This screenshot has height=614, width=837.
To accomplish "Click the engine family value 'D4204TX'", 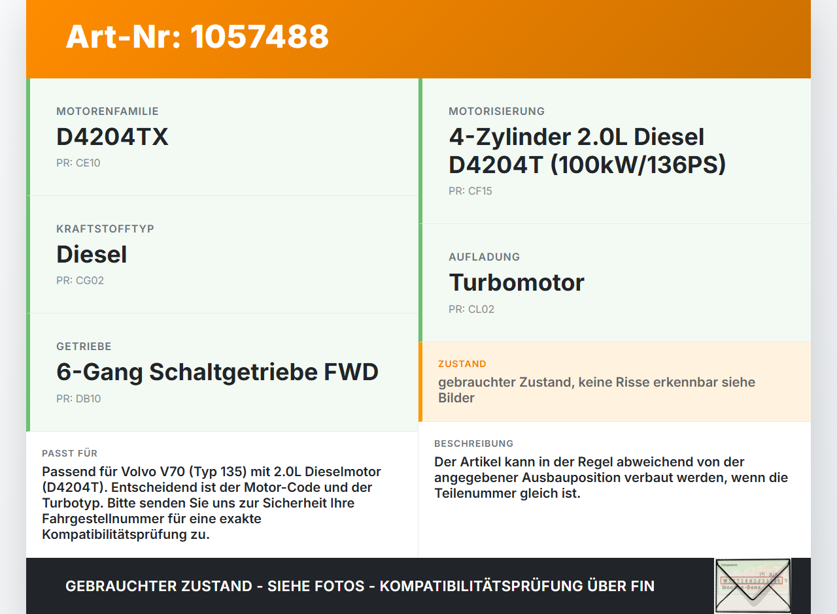I will [x=112, y=137].
